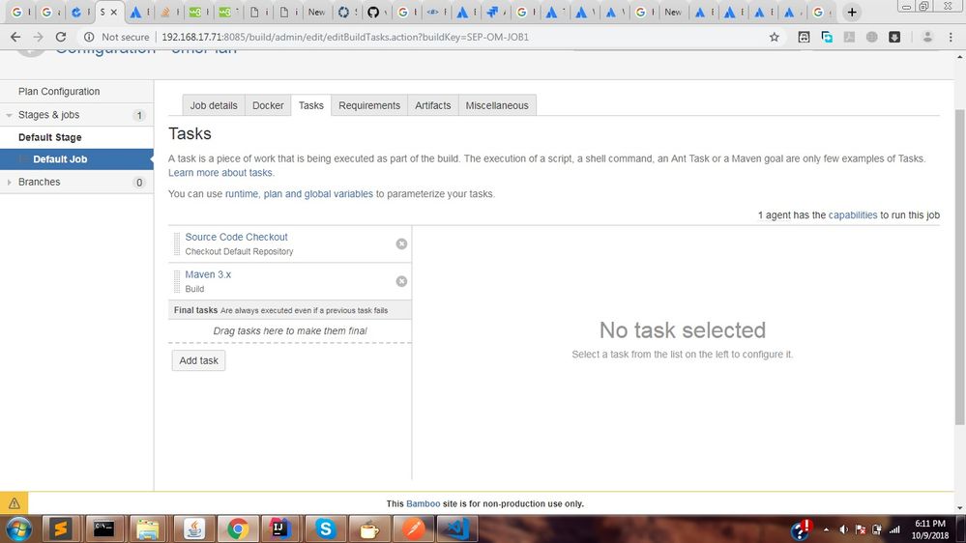Image resolution: width=966 pixels, height=543 pixels.
Task: Select the Source Code Checkout task
Action: tap(236, 237)
